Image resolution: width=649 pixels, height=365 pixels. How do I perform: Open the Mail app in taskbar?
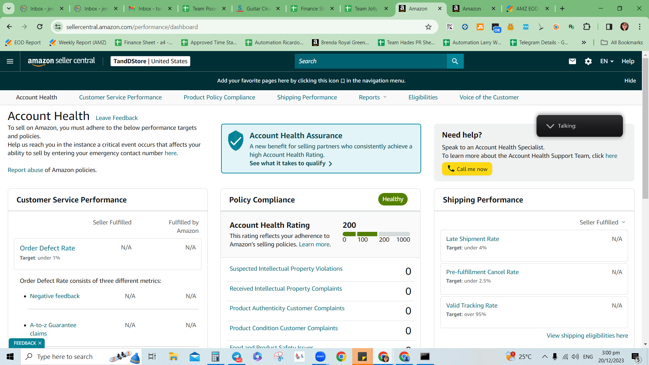click(195, 357)
